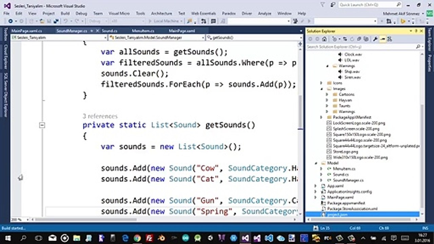The height and width of the screenshot is (244, 434).
Task: Collapse the getSounds() method outline
Action: pyautogui.click(x=42, y=125)
